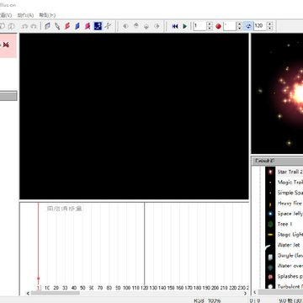Click down arrow of the stepper after record
The image size is (303, 303).
tap(239, 29)
